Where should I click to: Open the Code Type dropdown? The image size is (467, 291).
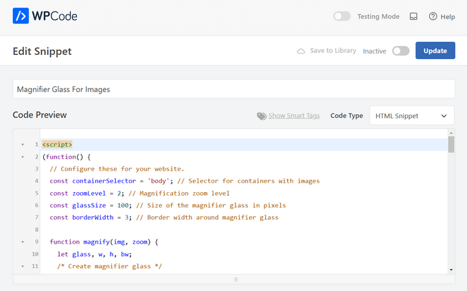412,115
